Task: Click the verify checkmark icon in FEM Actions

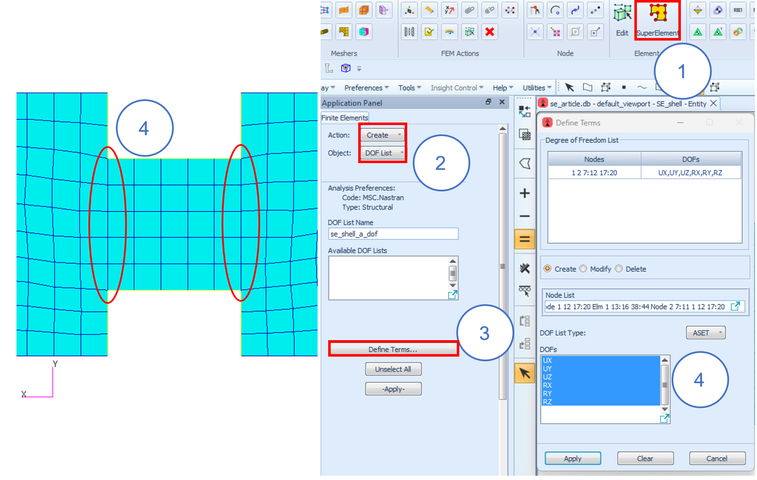Action: coord(429,32)
